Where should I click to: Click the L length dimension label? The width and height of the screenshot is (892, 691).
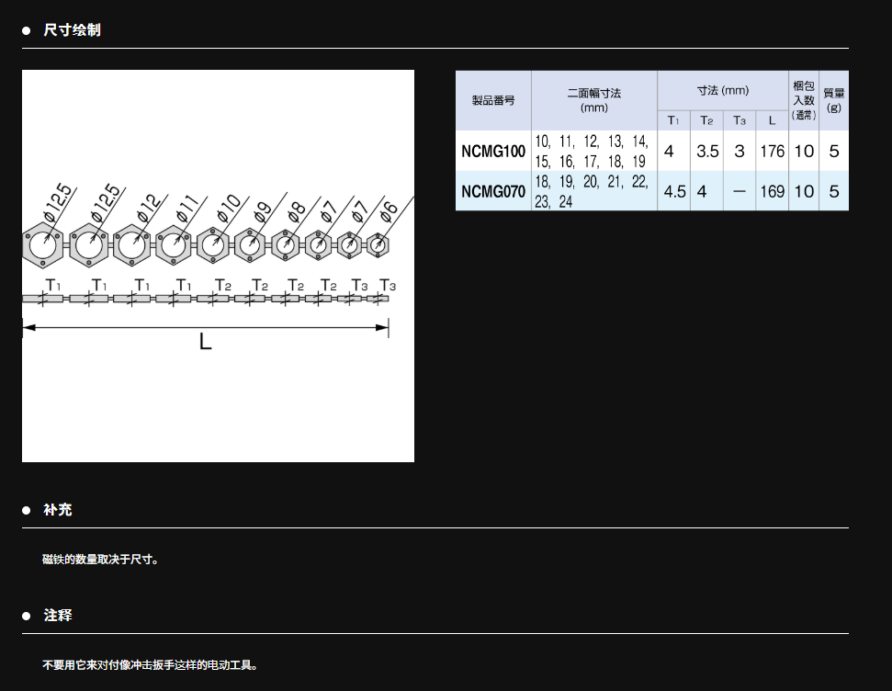click(206, 343)
